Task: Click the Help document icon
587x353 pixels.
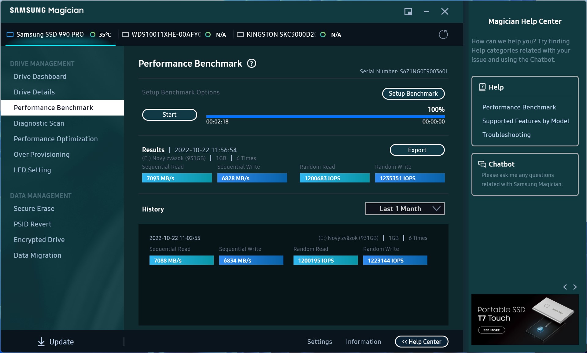Action: point(482,87)
